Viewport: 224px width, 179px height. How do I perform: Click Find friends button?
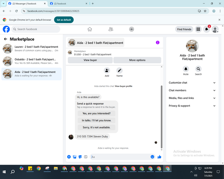pos(184,29)
